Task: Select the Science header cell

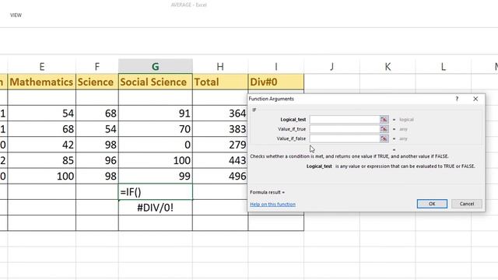Action: [x=97, y=82]
